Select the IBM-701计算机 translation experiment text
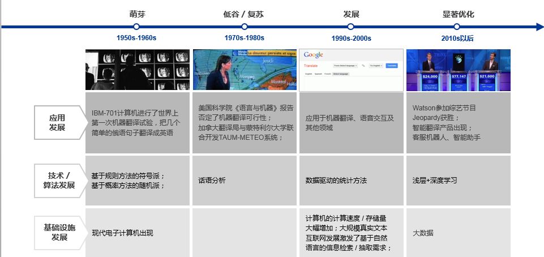Screen dimensions: 544x257 point(136,123)
